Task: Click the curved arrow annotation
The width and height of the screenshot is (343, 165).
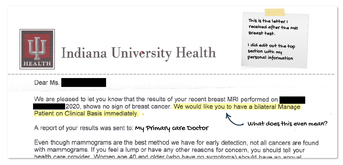Action: 234,119
